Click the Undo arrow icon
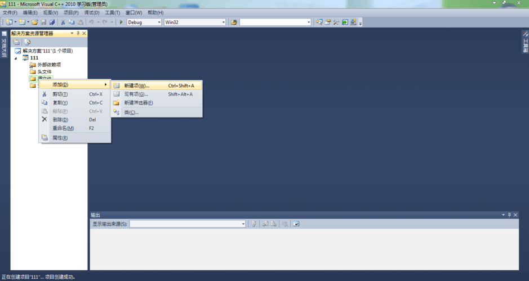Viewport: 529px width, 281px height. [91, 22]
